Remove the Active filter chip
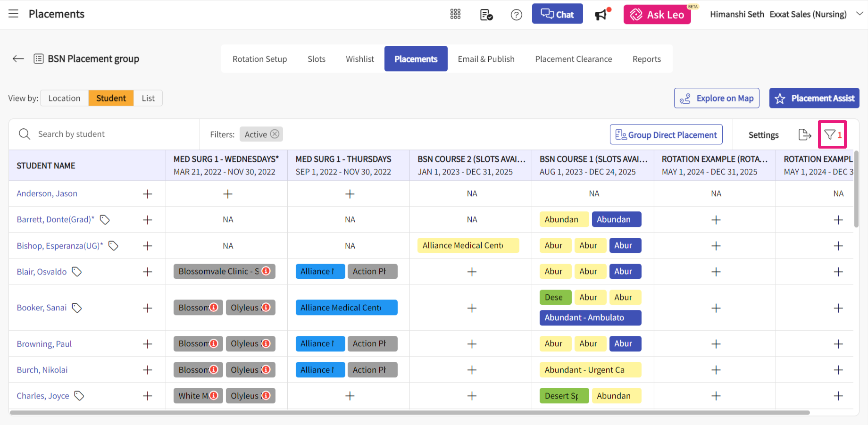868x425 pixels. click(275, 134)
